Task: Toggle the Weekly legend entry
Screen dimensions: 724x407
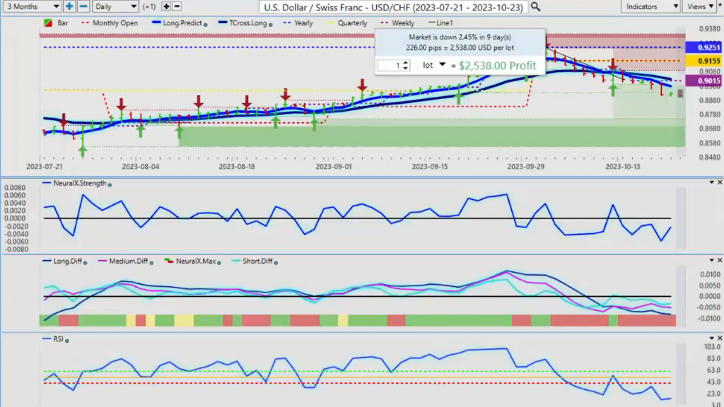Action: pos(397,23)
